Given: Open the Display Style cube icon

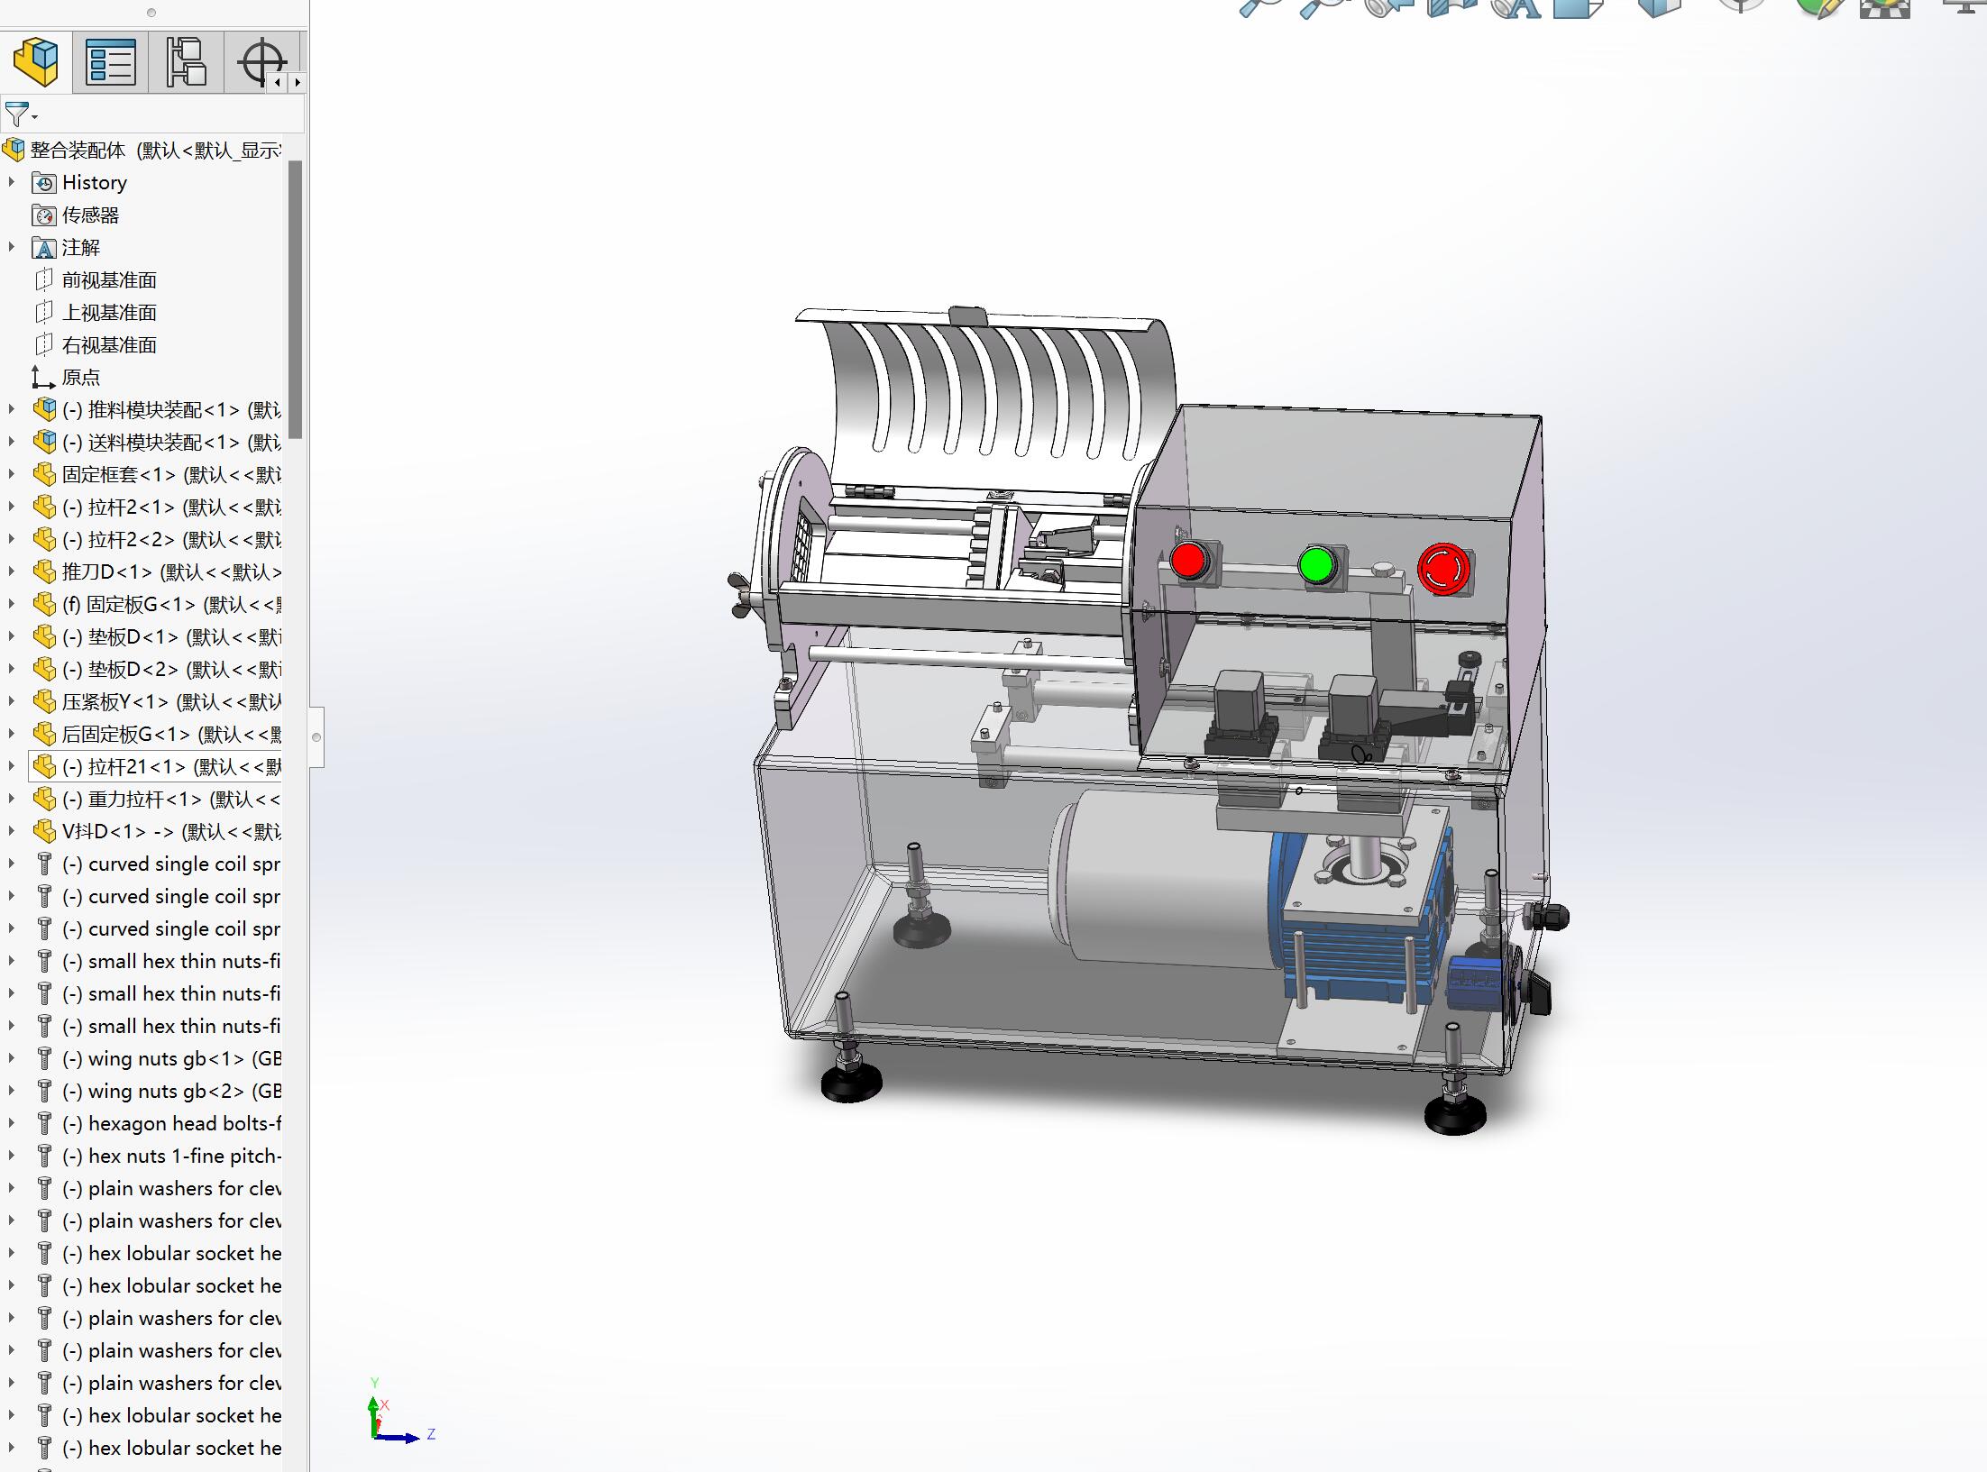Looking at the screenshot, I should pos(1658,7).
